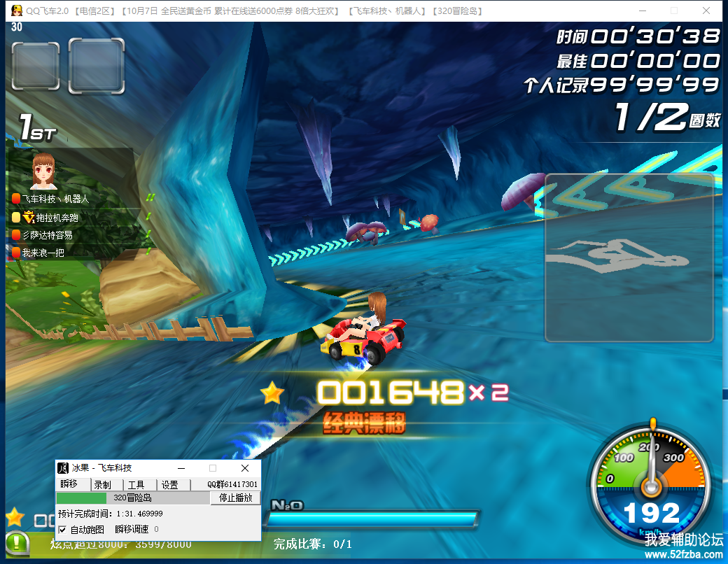Click the 完成比赛: 0/1 task text

click(312, 544)
